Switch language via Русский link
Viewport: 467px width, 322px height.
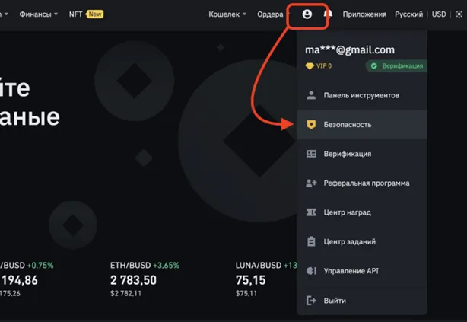pyautogui.click(x=408, y=14)
